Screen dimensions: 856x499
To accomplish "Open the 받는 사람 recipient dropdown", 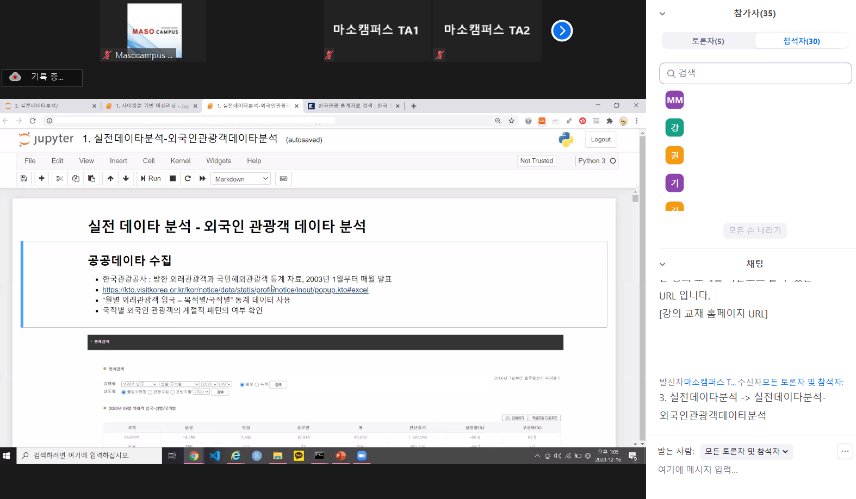I will point(746,451).
